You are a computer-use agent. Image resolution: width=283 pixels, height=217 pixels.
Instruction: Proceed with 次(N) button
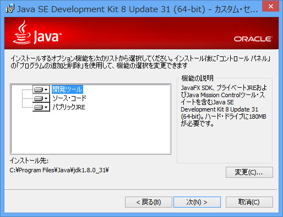197,202
